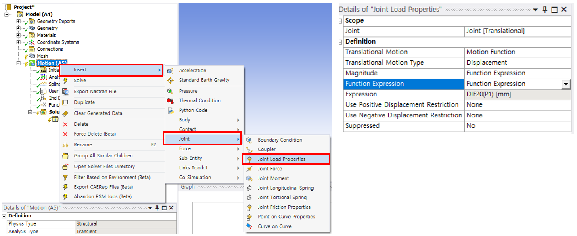The height and width of the screenshot is (236, 577).
Task: Click the Joint Force icon
Action: (249, 169)
